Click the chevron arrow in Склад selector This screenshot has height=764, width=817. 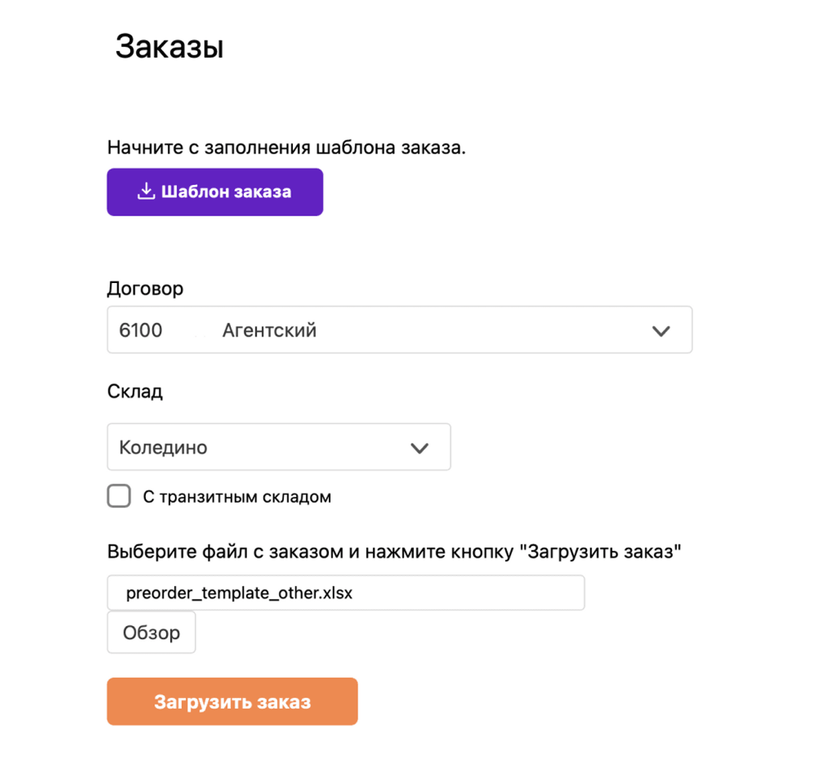419,448
